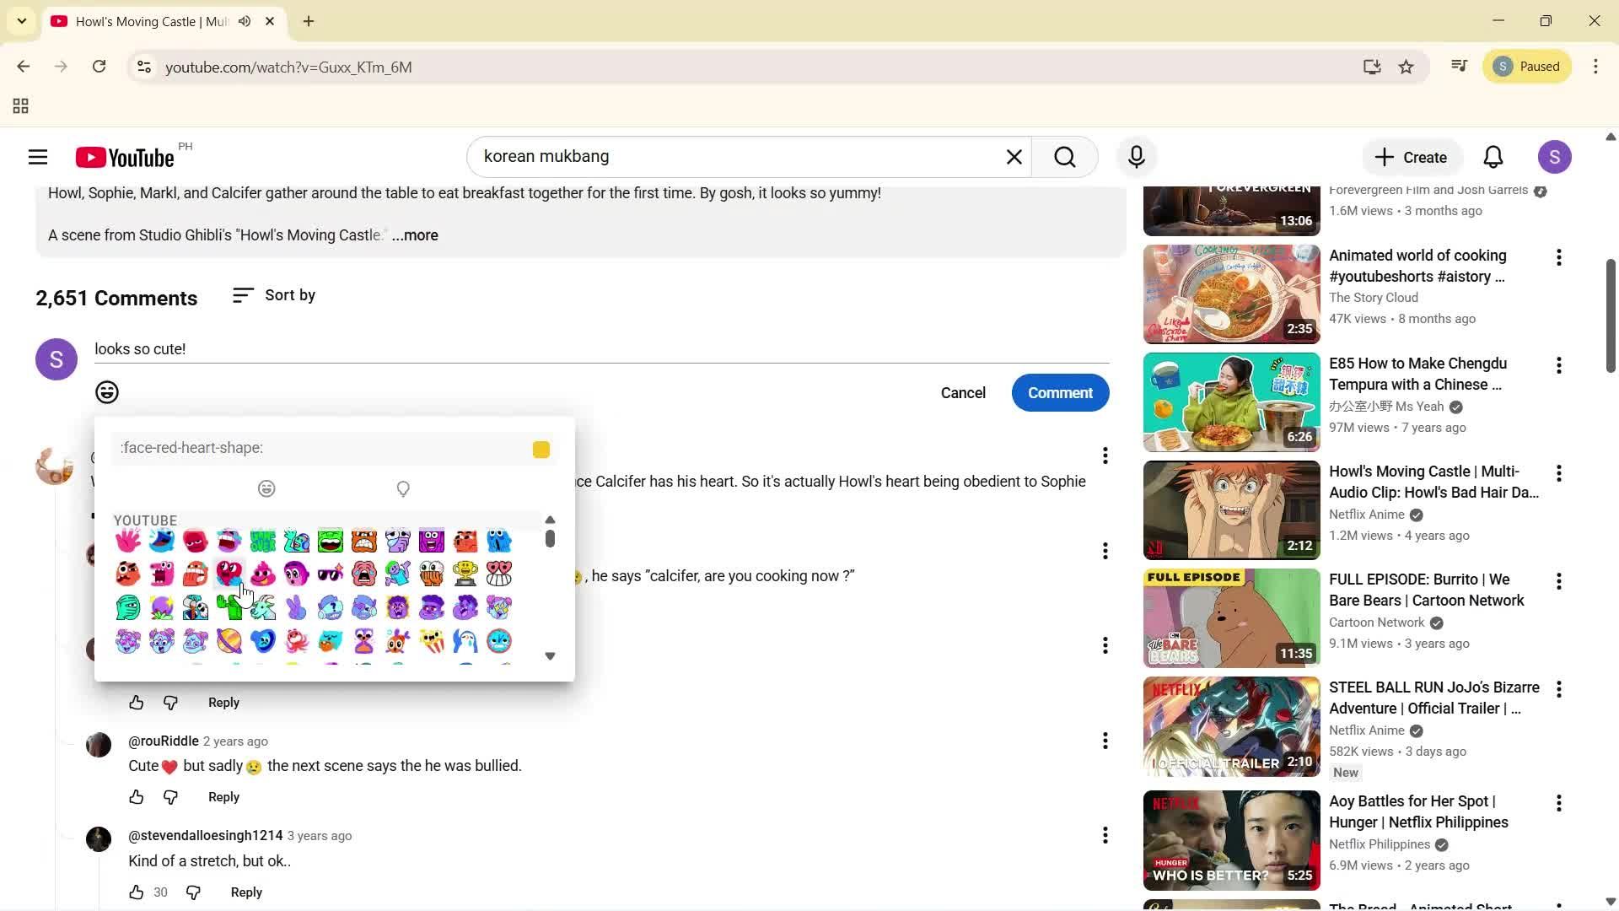Viewport: 1619px width, 911px height.
Task: Submit with the Comment button
Action: (x=1060, y=392)
